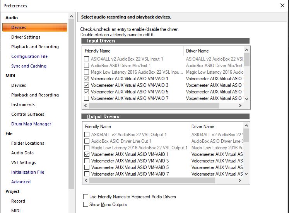Click sidebar scroll up arrow
This screenshot has width=289, height=213.
pos(71,17)
